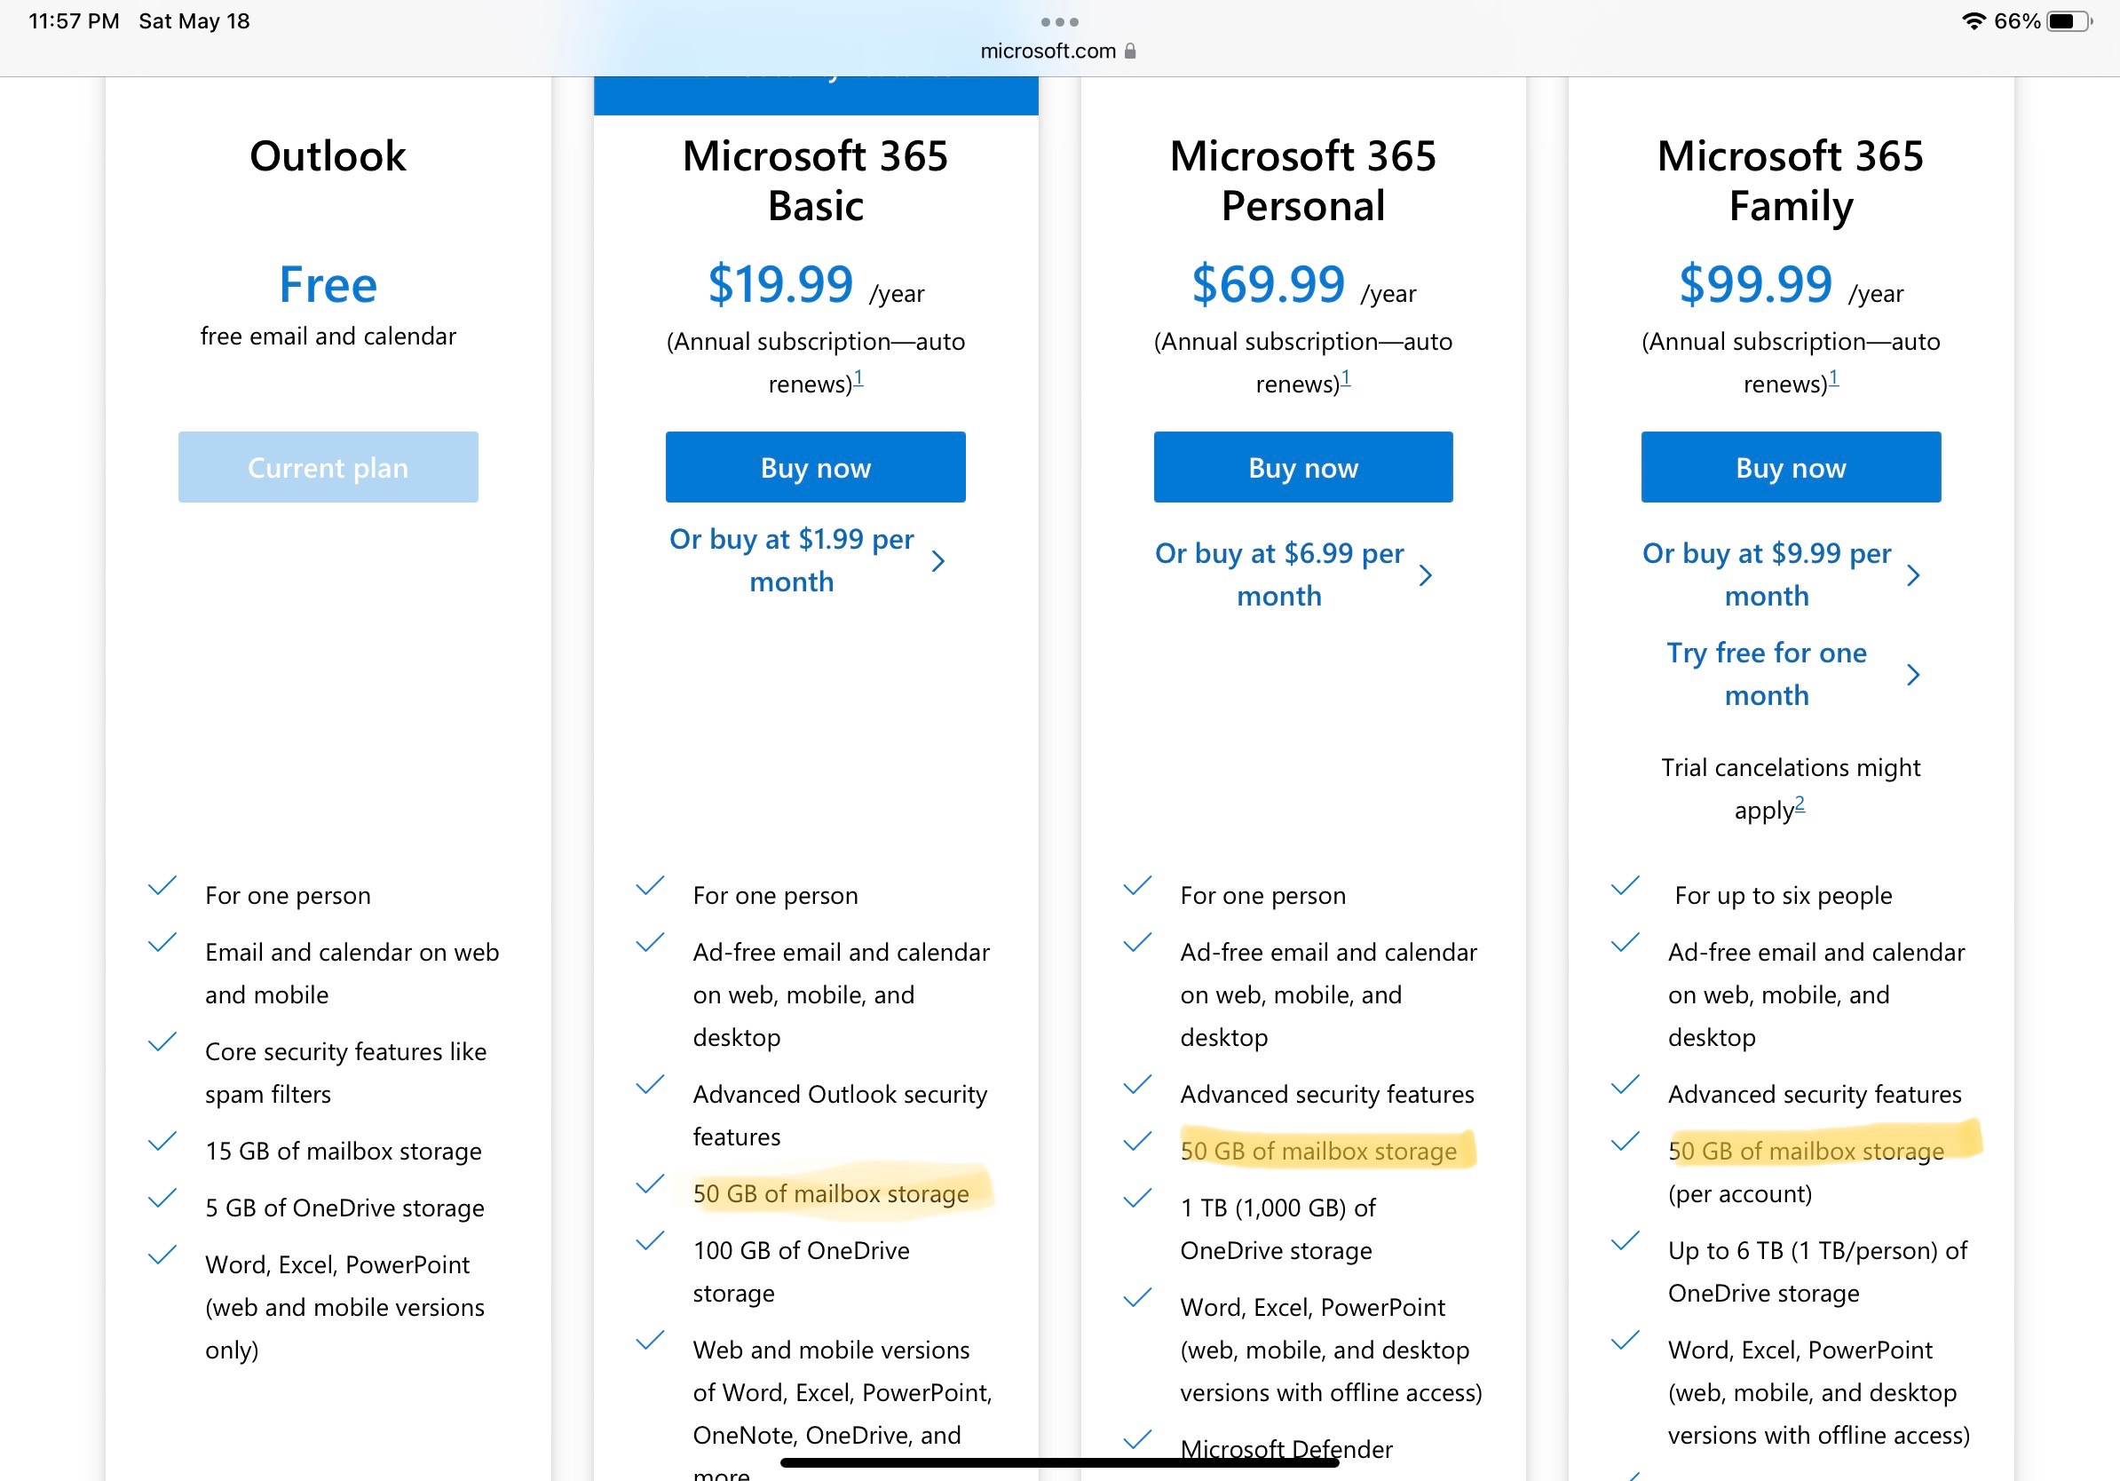Click Buy now for Microsoft 365 Personal

[x=1303, y=467]
